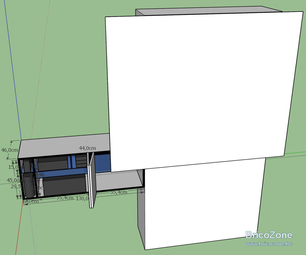
Task: Click the blue vertical axis line
Action: (13, 69)
